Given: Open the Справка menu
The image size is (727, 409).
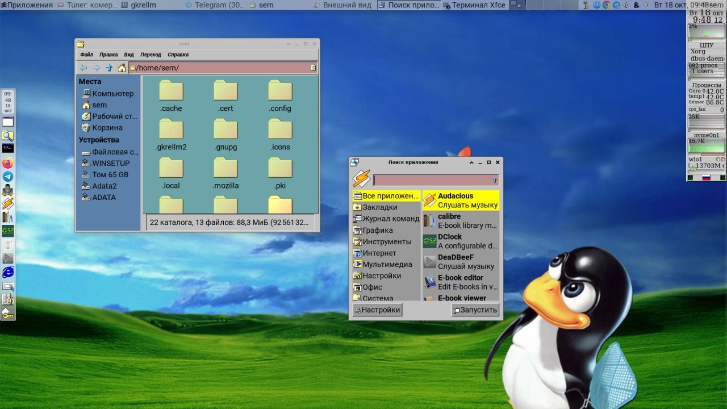Looking at the screenshot, I should point(178,55).
